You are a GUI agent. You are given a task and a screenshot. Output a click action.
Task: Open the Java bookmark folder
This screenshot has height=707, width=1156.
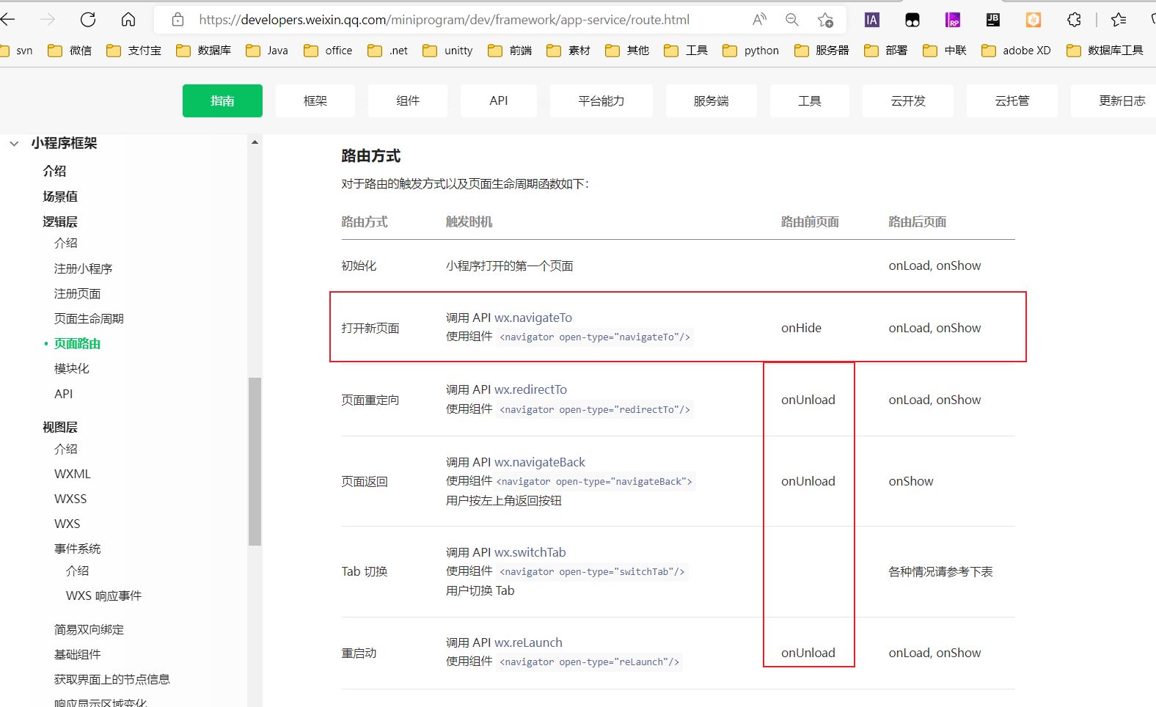point(266,50)
